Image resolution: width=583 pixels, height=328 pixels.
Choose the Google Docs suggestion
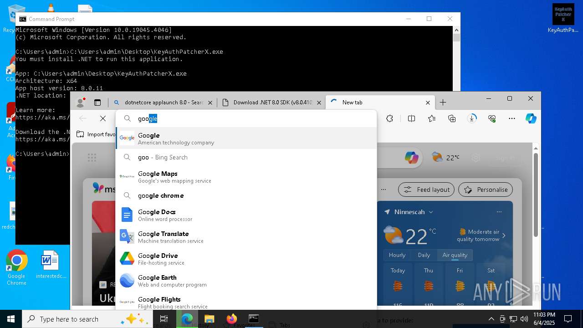click(246, 215)
